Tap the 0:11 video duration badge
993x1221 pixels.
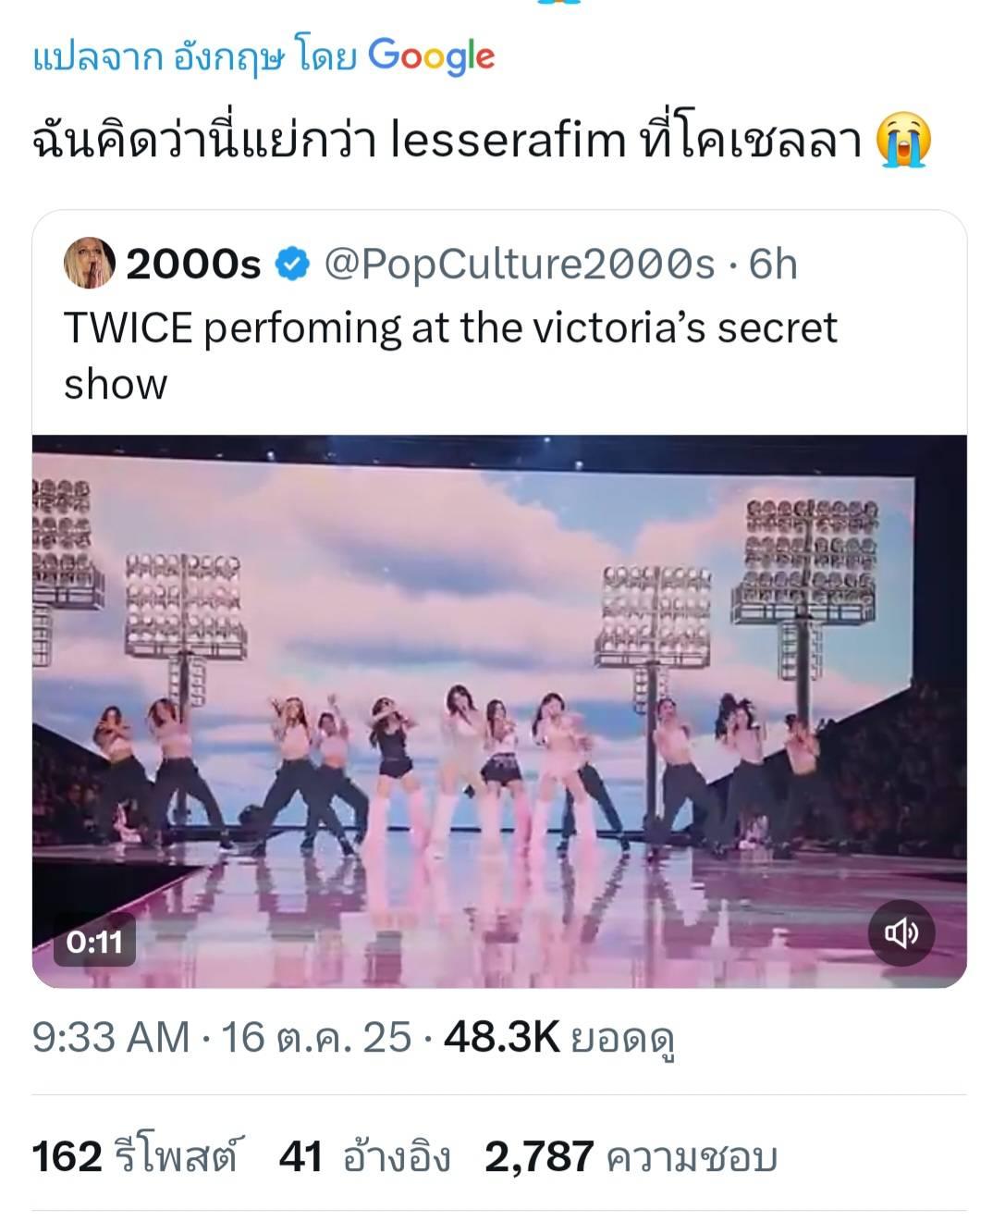click(x=95, y=942)
